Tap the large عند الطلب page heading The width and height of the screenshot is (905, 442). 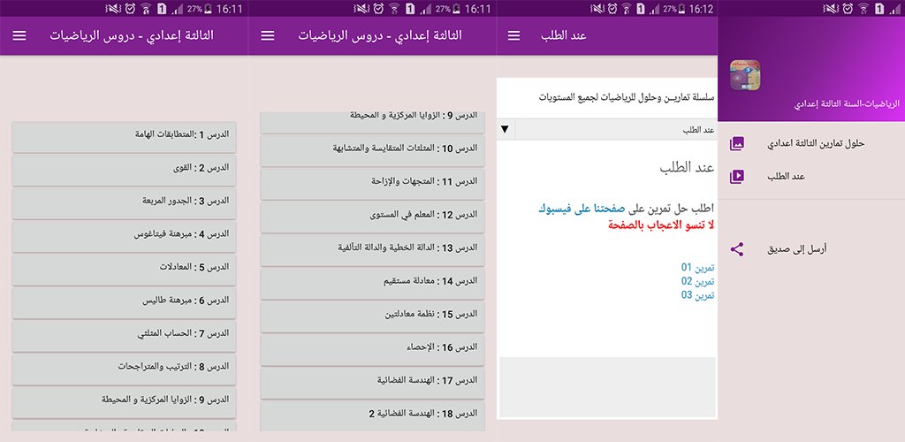tap(687, 168)
